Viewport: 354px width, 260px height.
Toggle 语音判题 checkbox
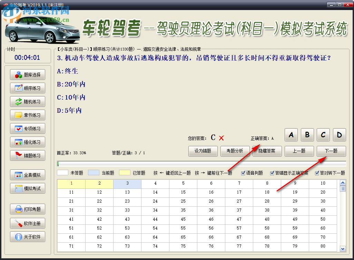tap(243, 173)
